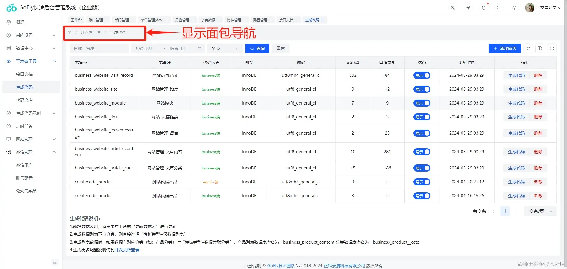This screenshot has width=567, height=269.
Task: Close the 附件管理 tab
Action: [244, 20]
